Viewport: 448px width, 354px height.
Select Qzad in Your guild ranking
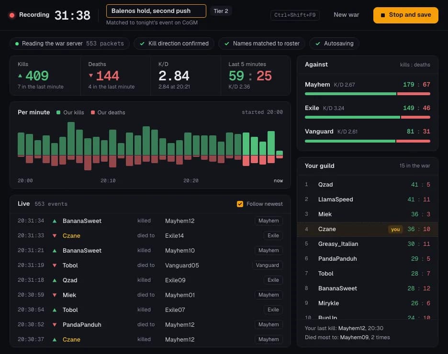(368, 185)
